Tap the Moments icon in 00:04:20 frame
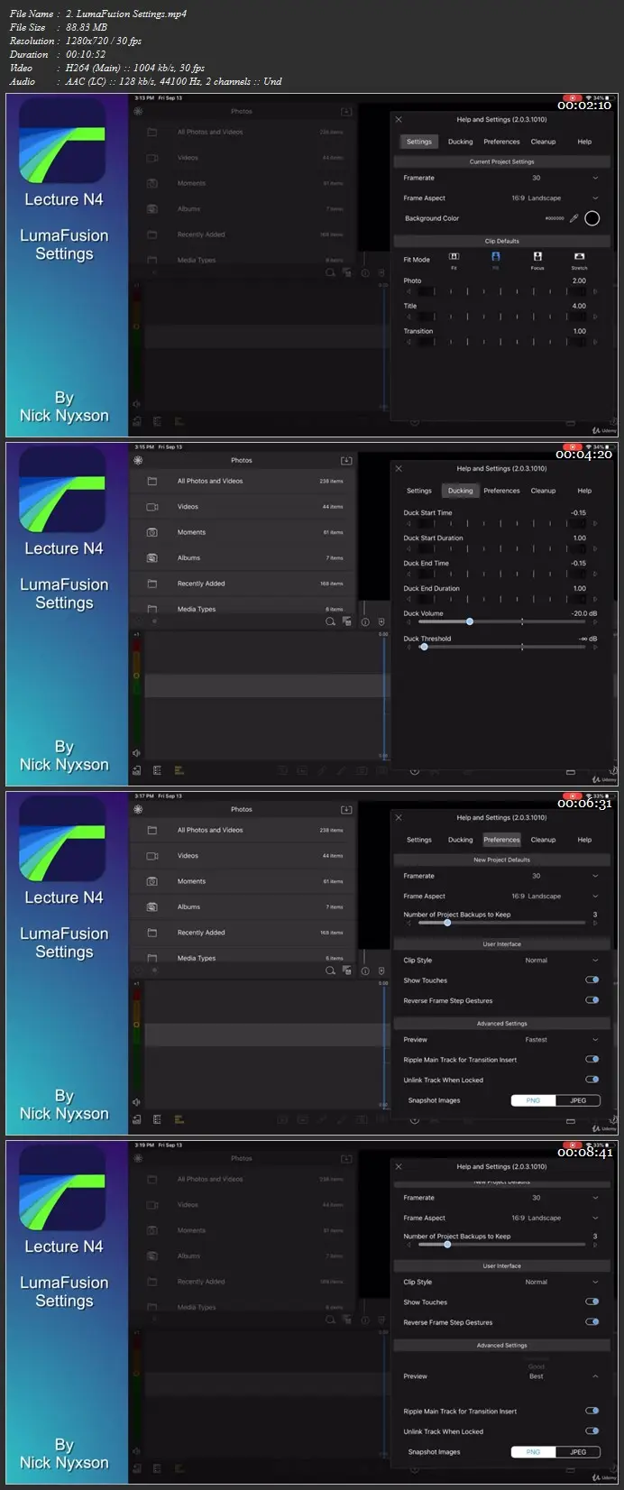 152,532
